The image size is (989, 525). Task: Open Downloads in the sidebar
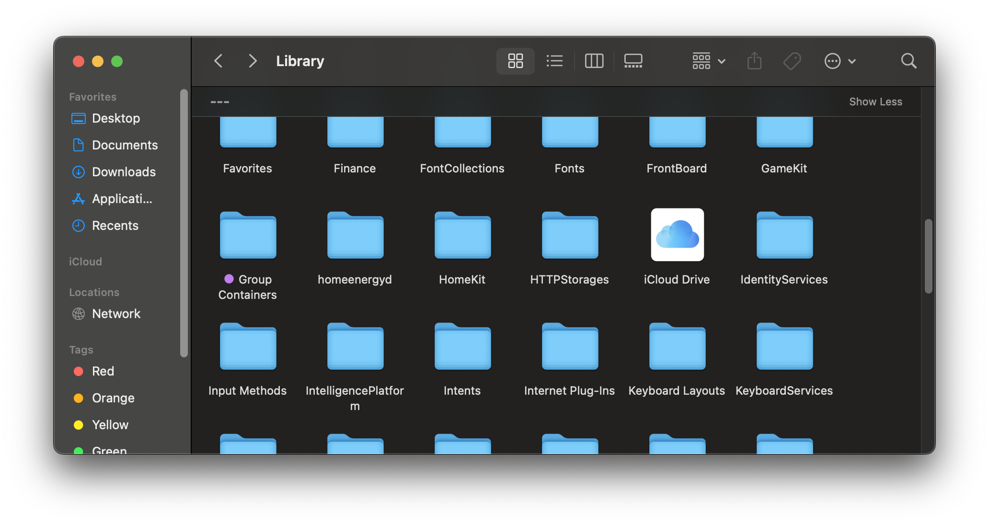[x=123, y=172]
